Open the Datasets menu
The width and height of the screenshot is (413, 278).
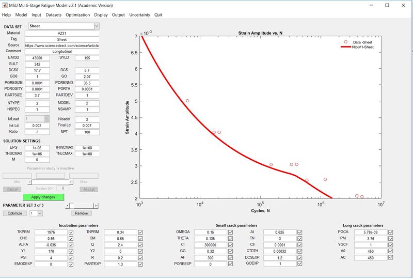coord(53,15)
